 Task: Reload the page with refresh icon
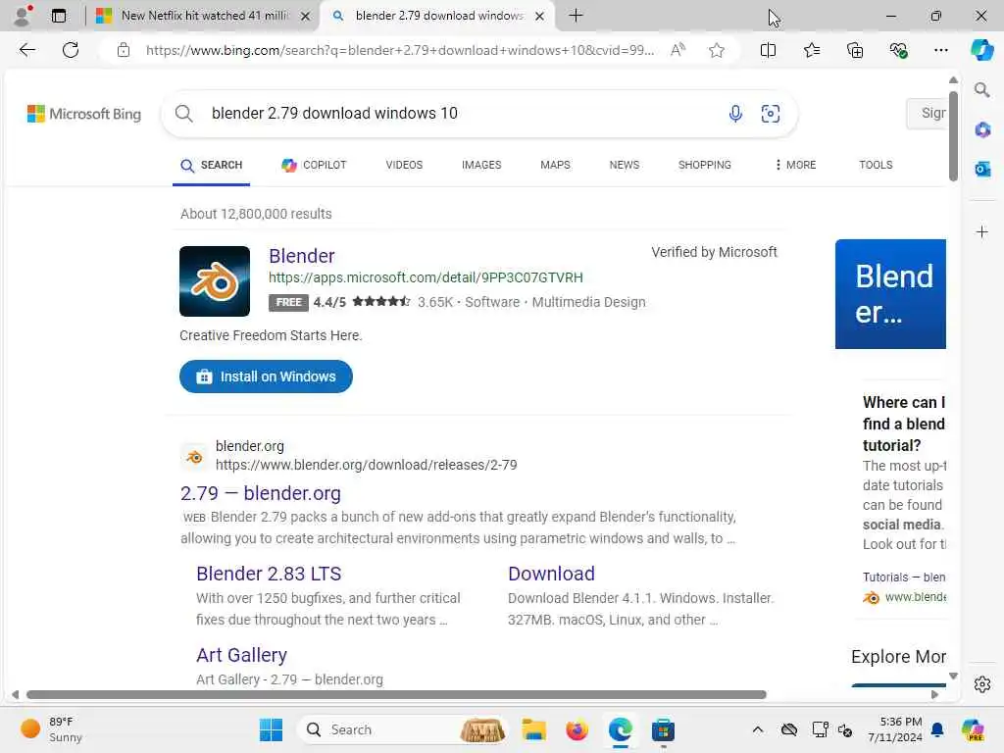[x=71, y=50]
